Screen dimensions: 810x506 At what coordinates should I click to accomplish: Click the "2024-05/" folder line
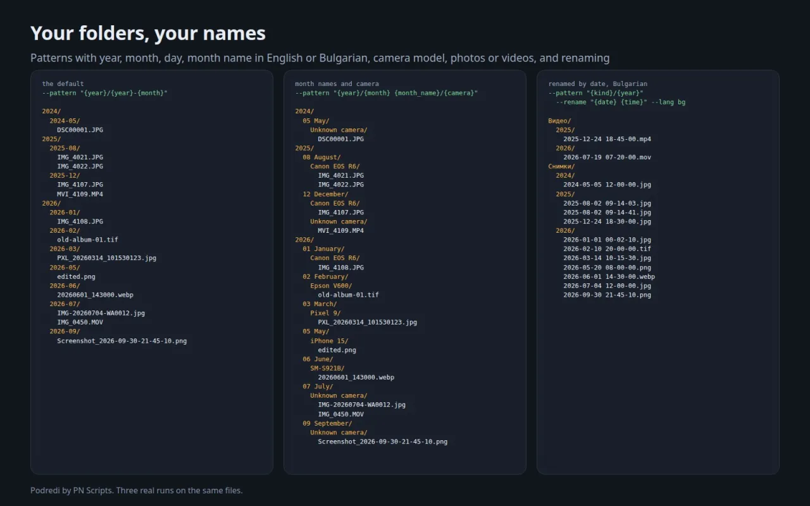(65, 120)
